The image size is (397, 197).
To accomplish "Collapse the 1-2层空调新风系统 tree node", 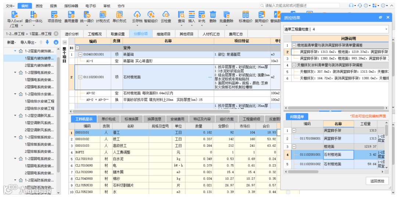I will [x=15, y=116].
